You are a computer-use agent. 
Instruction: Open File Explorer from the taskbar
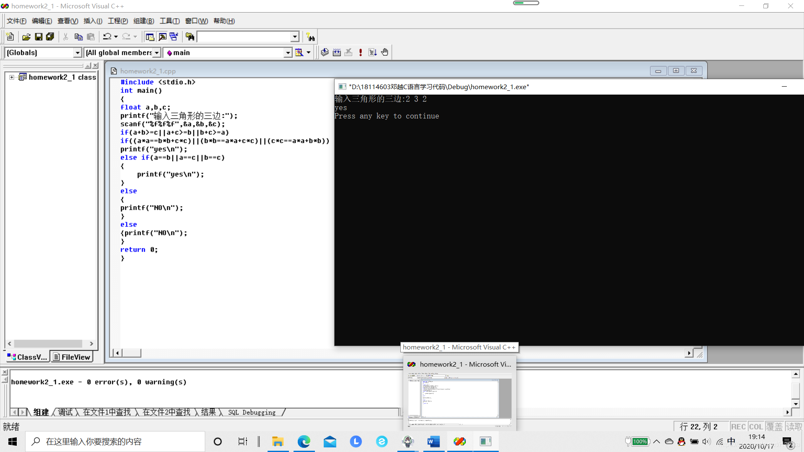[x=278, y=442]
